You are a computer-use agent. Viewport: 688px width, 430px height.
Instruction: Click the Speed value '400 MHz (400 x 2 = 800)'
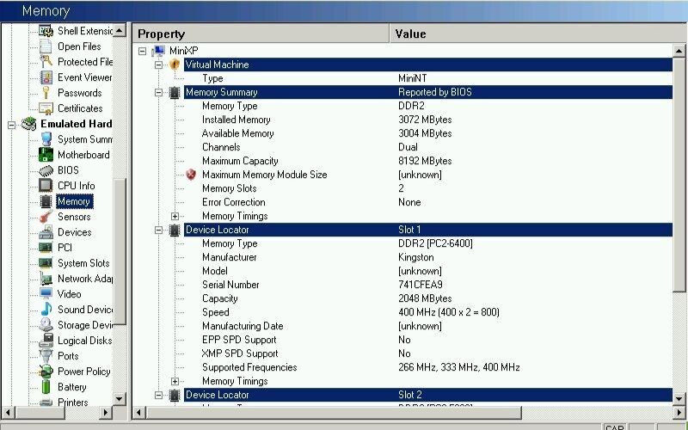[449, 312]
